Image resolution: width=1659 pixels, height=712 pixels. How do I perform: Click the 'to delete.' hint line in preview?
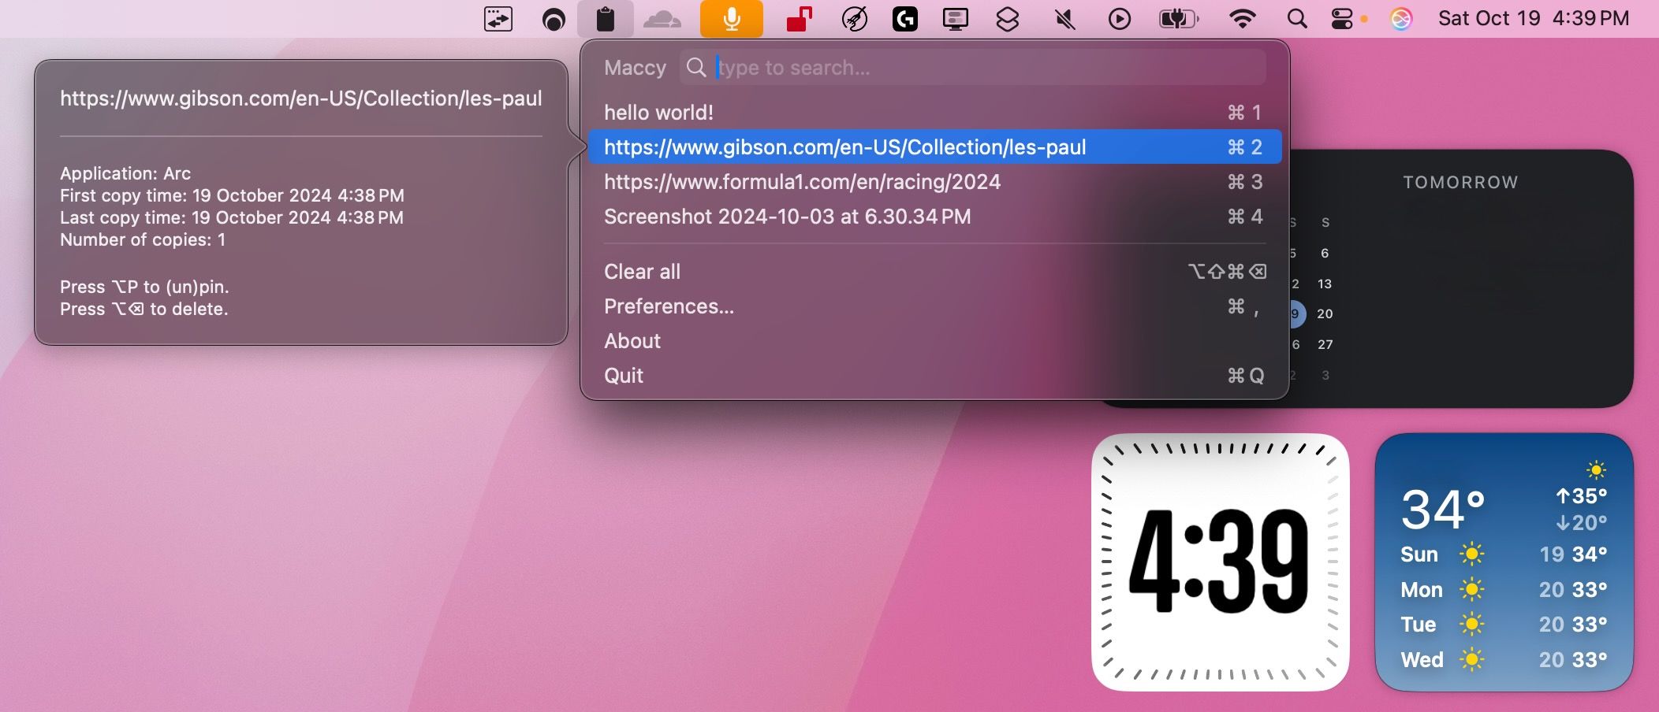click(x=144, y=309)
